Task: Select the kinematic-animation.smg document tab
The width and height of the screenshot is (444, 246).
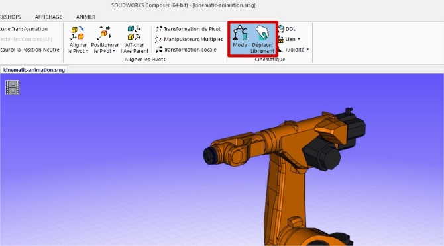Action: (x=34, y=70)
